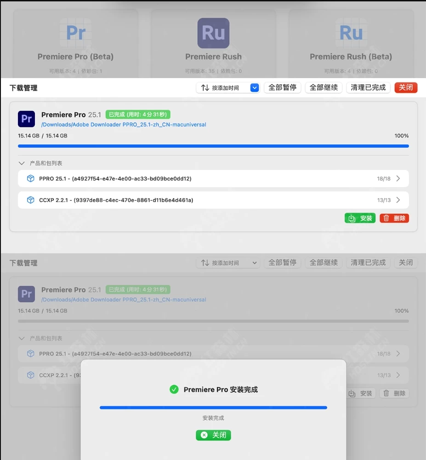The image size is (426, 460).
Task: Click the faded 已完成 badge in the dimmed card
Action: (x=138, y=290)
